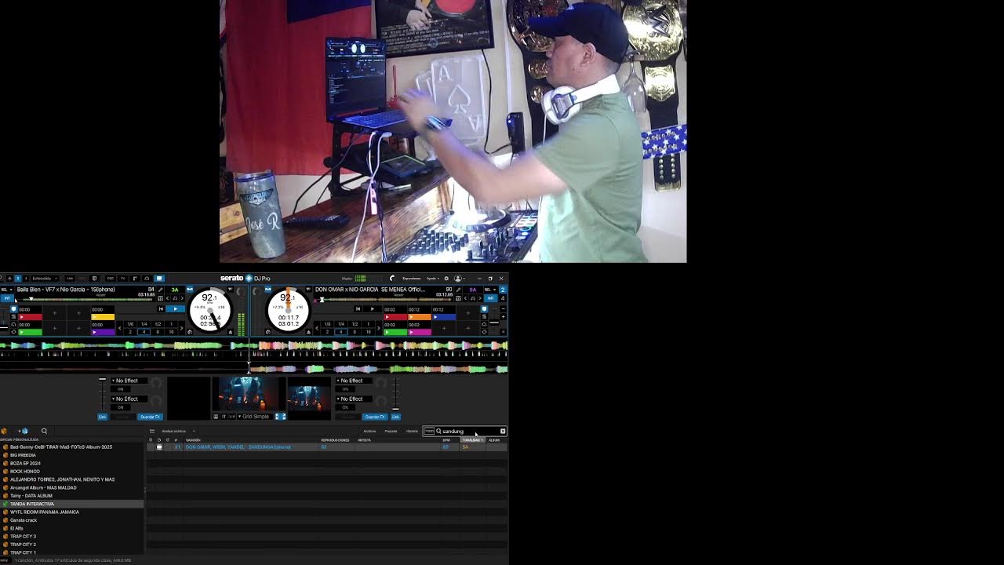Click the tempo pencil icon on left deck
This screenshot has width=1004, height=565.
160,290
